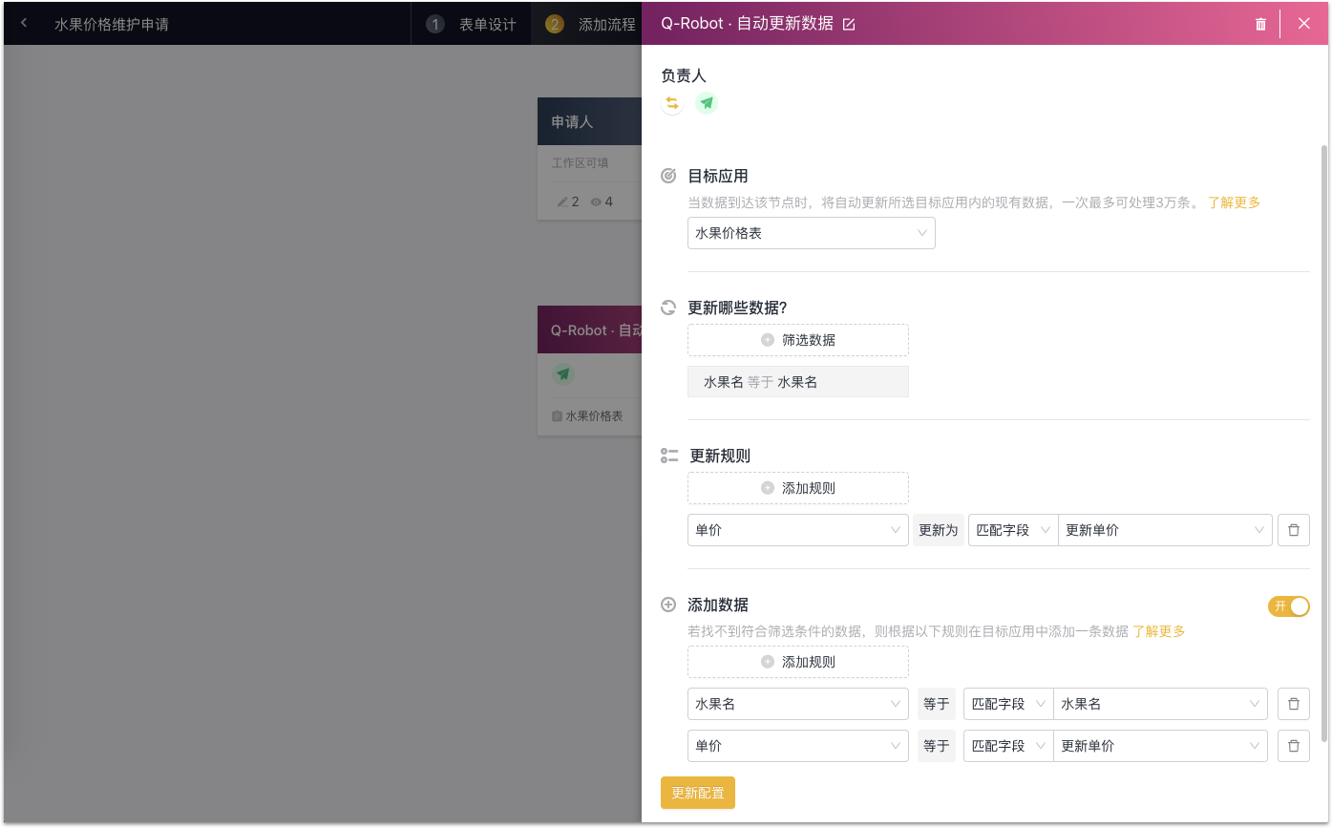Screen dimensions: 1332x828
Task: Delete the 水果名 等于 add-data rule row
Action: 1294,704
